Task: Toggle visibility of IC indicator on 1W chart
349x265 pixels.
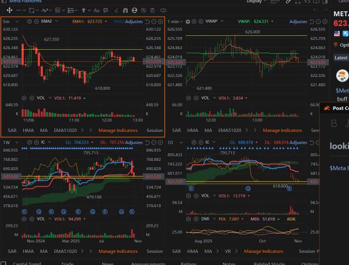Action: click(x=36, y=142)
